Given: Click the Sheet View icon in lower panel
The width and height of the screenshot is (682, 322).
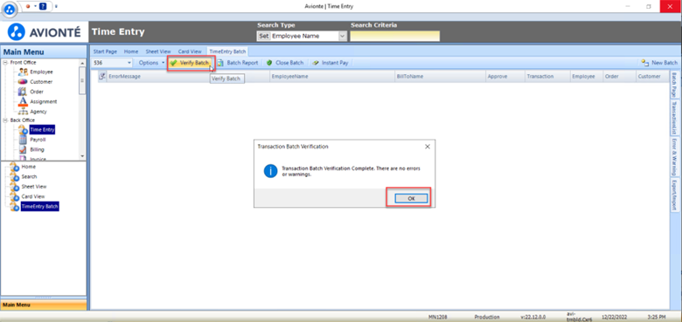Looking at the screenshot, I should [14, 187].
